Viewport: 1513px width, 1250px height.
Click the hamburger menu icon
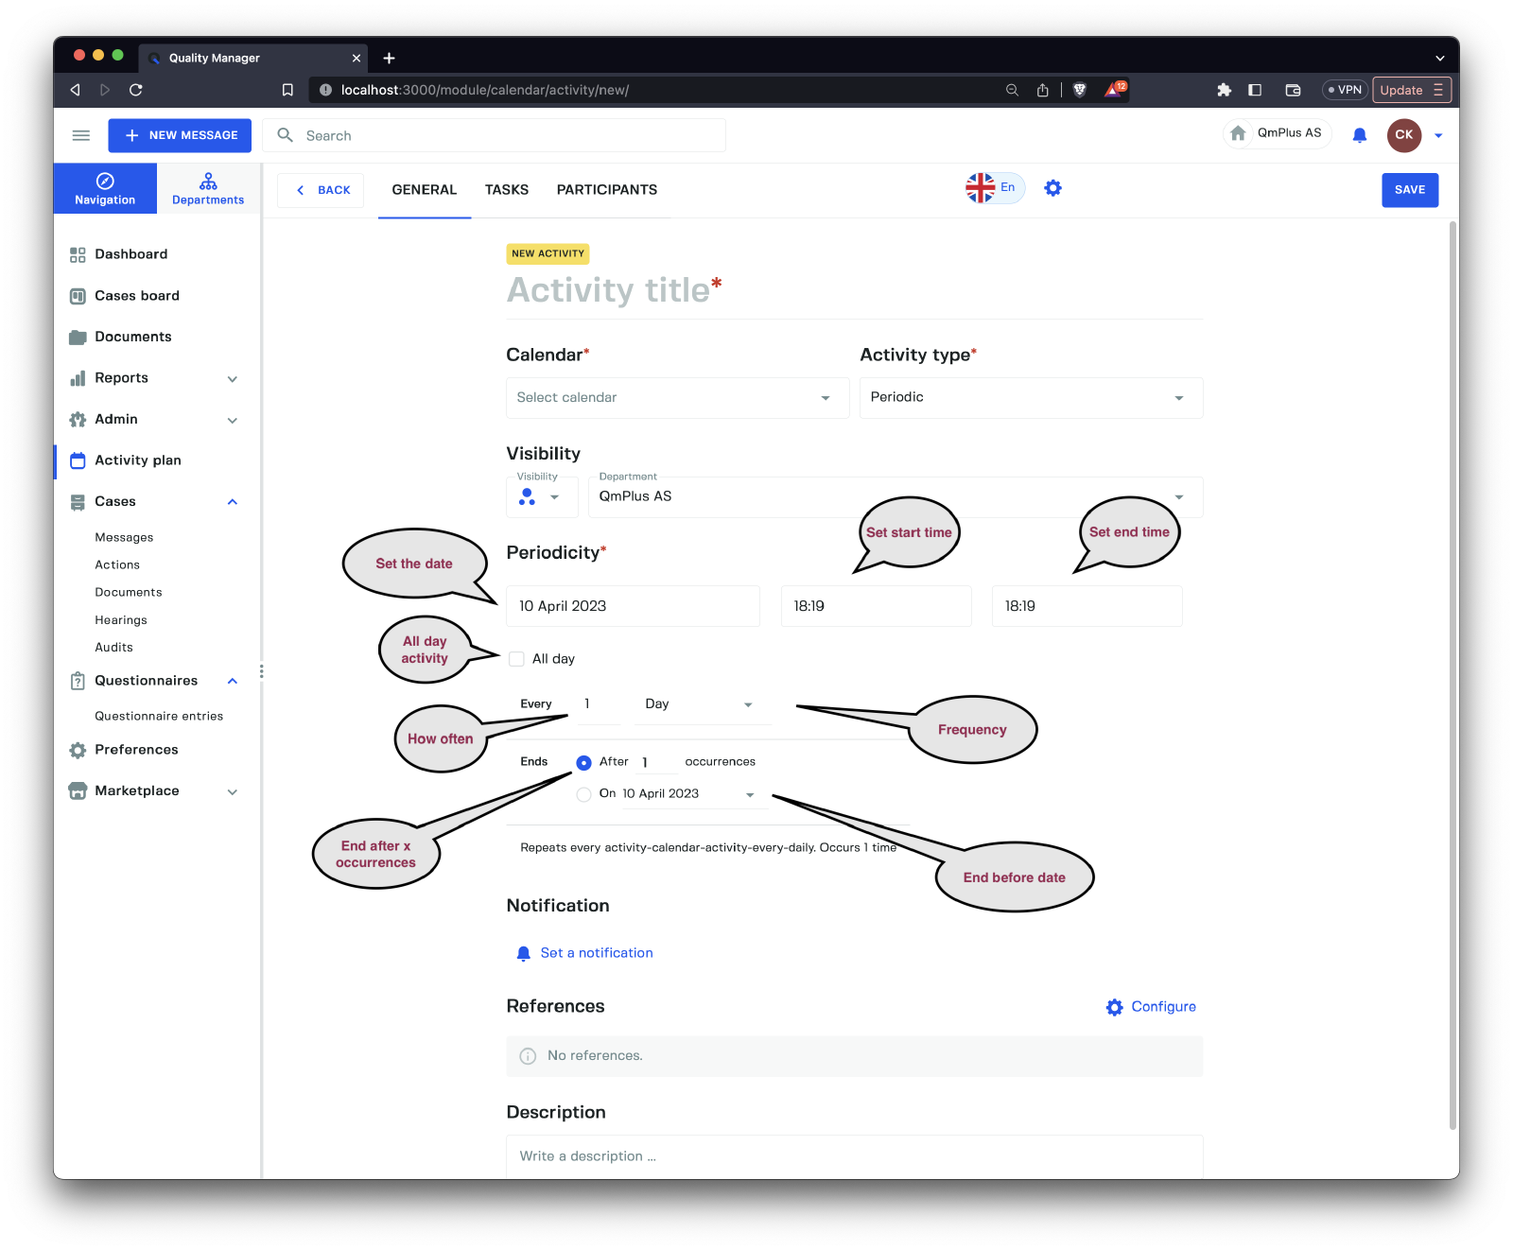[x=81, y=135]
